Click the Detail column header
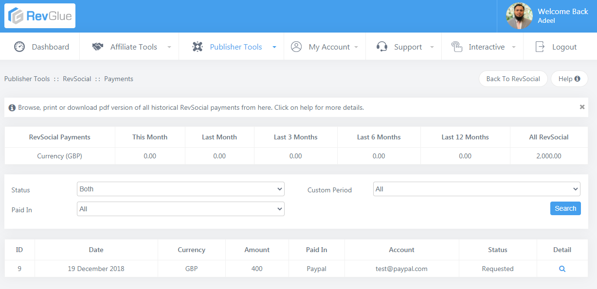 click(562, 250)
